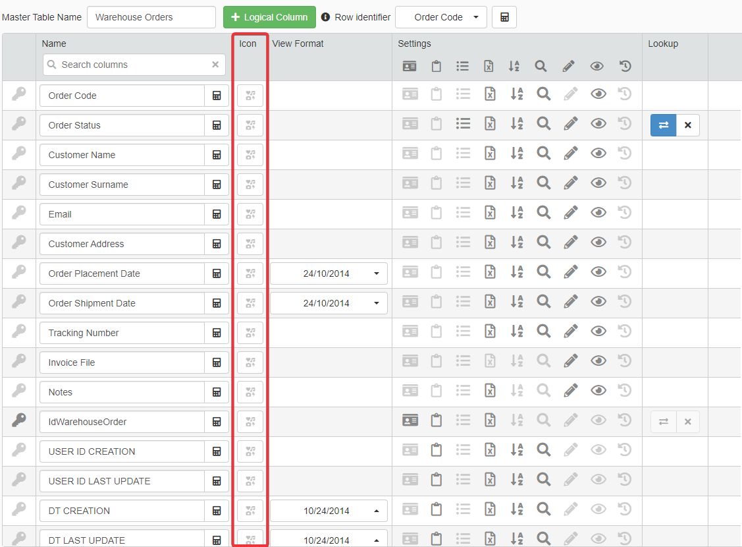
Task: Click the calculator icon in Customer Name field
Action: [217, 155]
